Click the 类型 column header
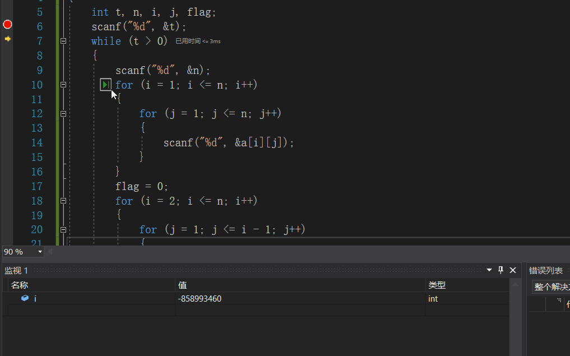 467,285
